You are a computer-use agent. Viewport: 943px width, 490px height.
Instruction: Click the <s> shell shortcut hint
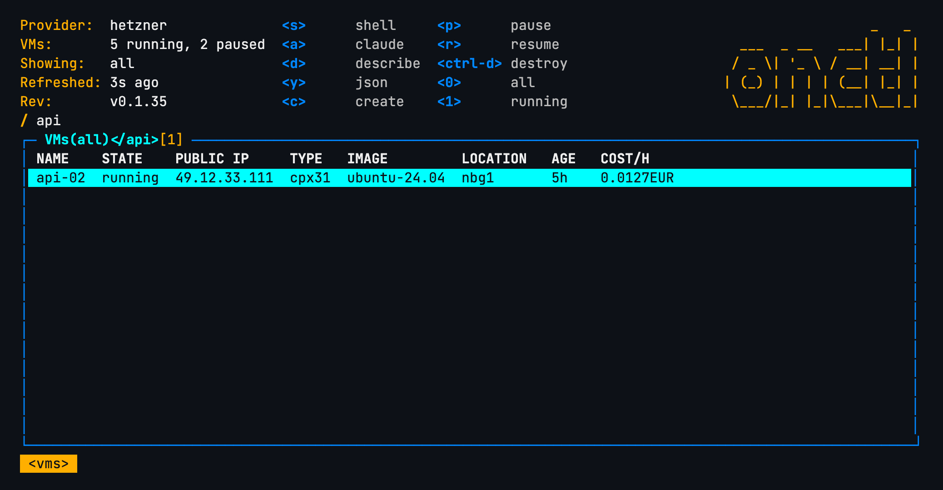[339, 25]
